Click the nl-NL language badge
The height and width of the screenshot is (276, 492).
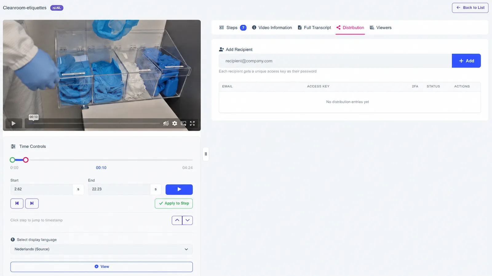pos(57,8)
